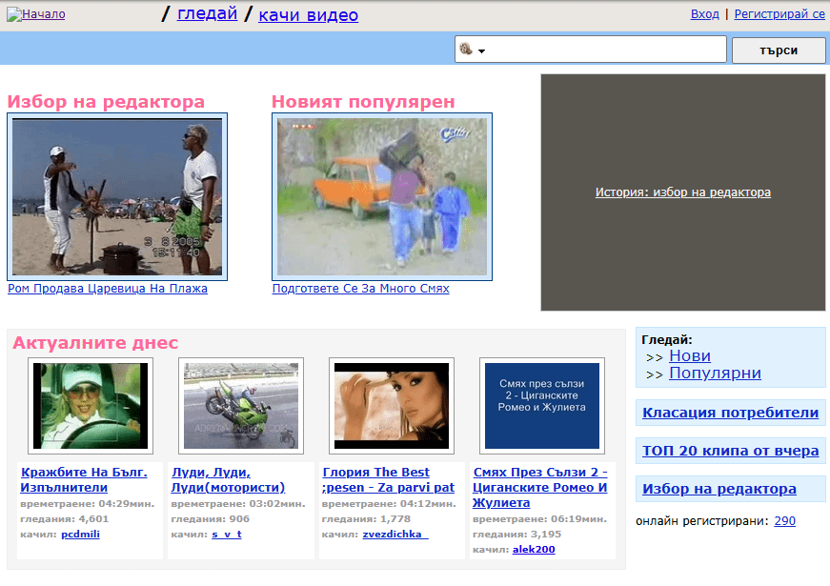Open the green motorcycle stunt thumbnail
Image resolution: width=830 pixels, height=586 pixels.
coord(241,406)
